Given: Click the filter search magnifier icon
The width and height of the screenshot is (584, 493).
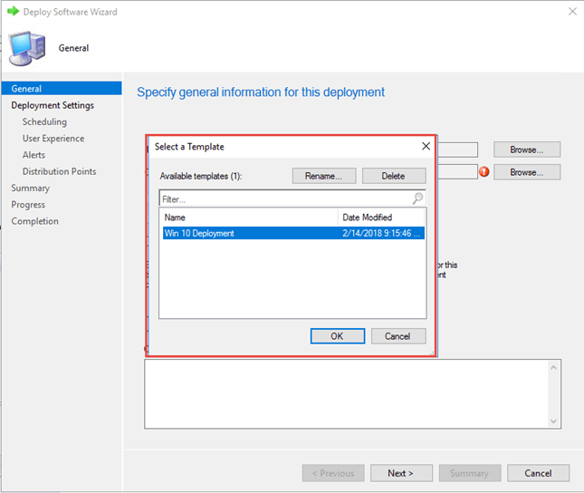Looking at the screenshot, I should (x=417, y=198).
